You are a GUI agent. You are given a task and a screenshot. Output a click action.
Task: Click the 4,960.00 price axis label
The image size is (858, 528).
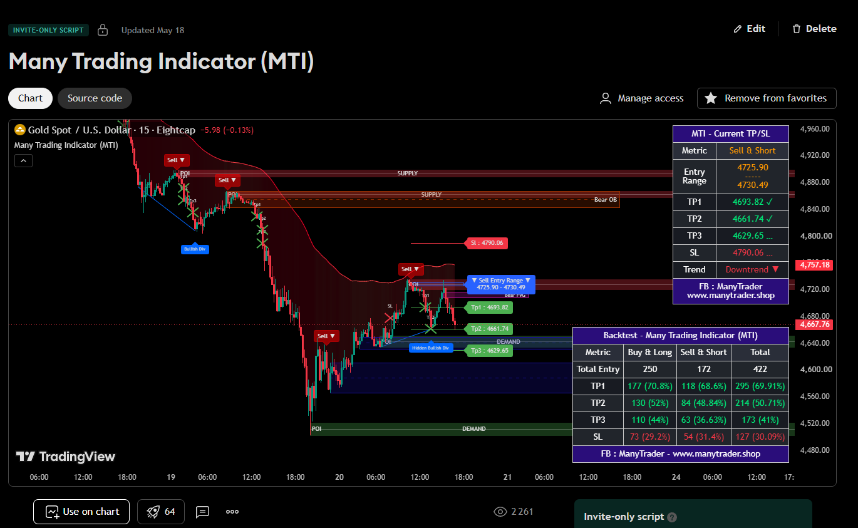(815, 129)
